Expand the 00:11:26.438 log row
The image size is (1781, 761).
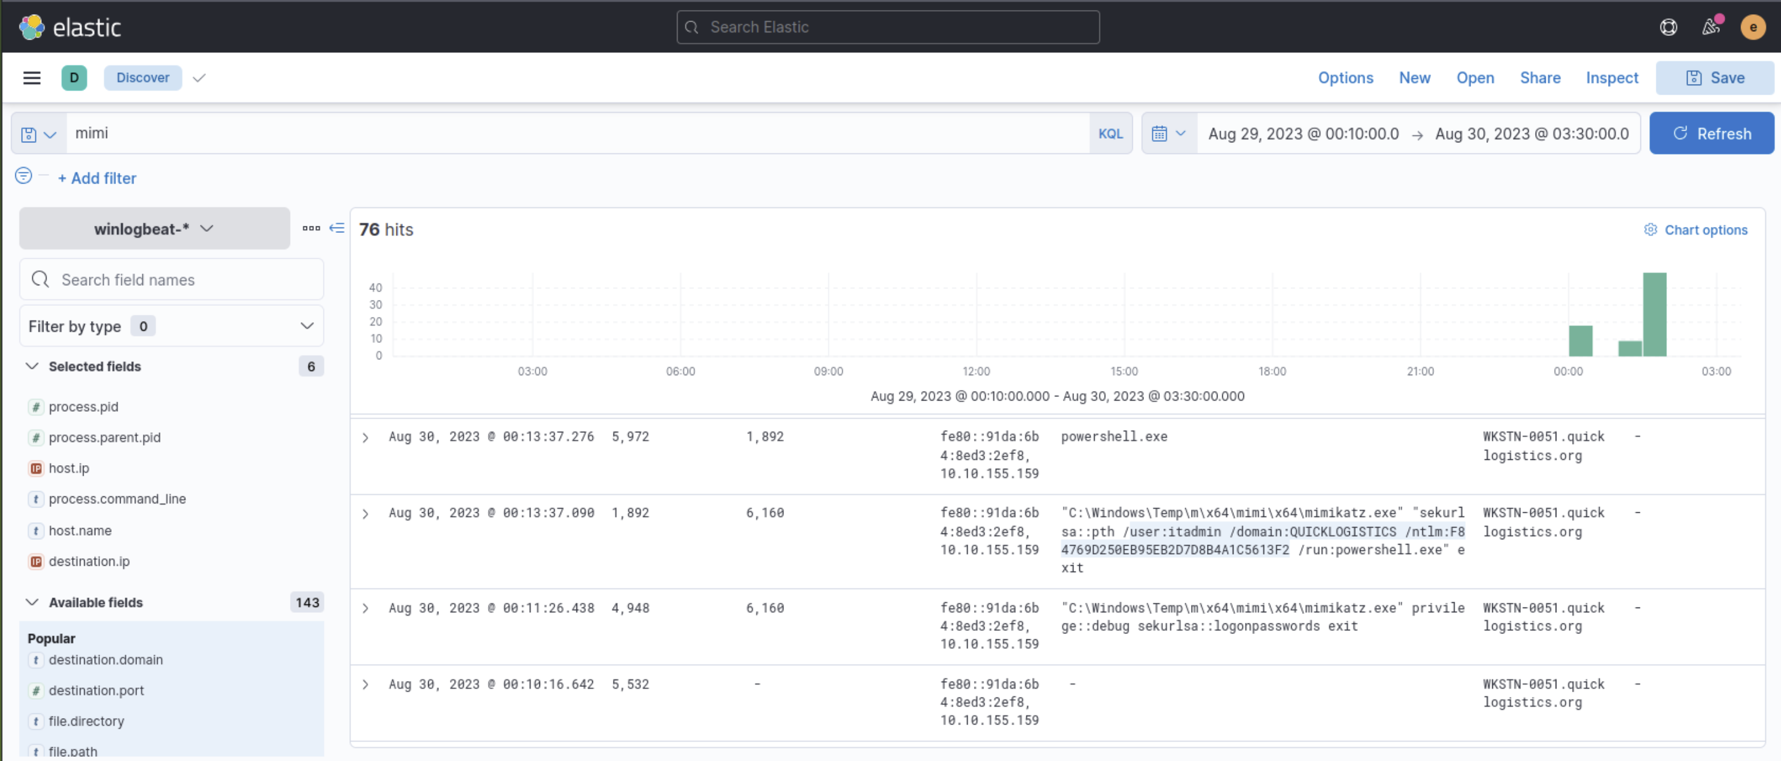(365, 608)
